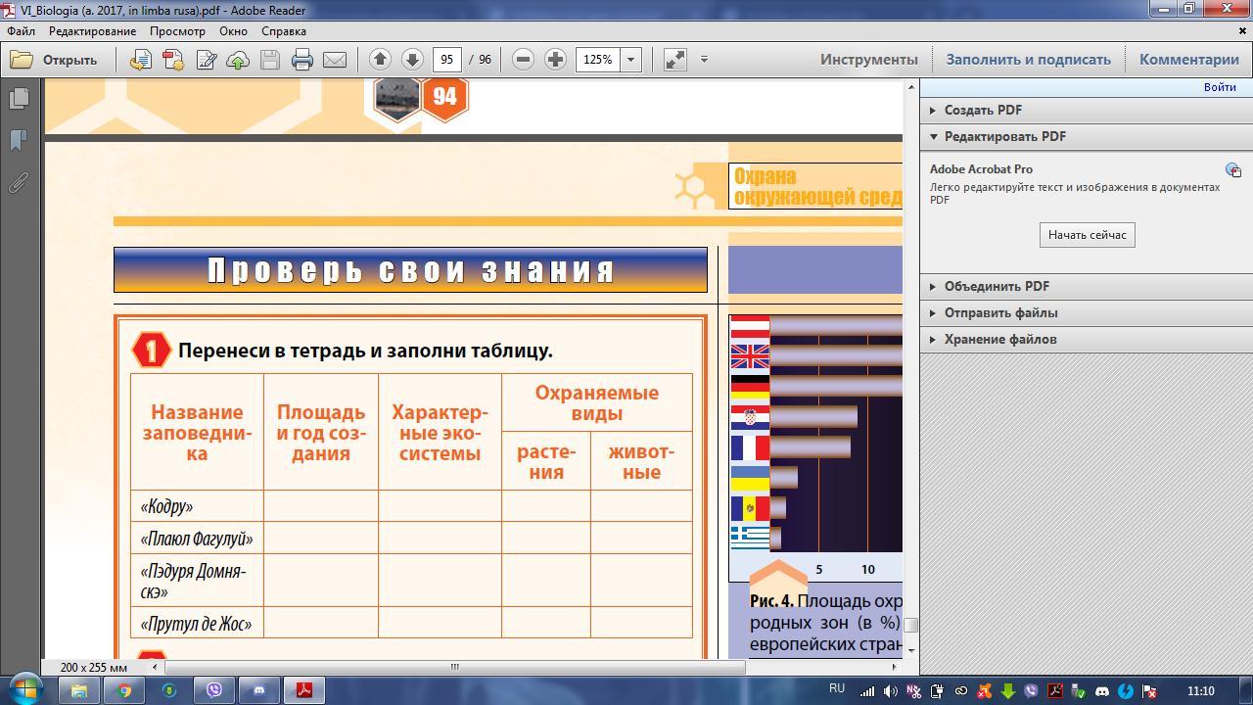Click the horizontal scrollbar right arrow

pyautogui.click(x=894, y=667)
